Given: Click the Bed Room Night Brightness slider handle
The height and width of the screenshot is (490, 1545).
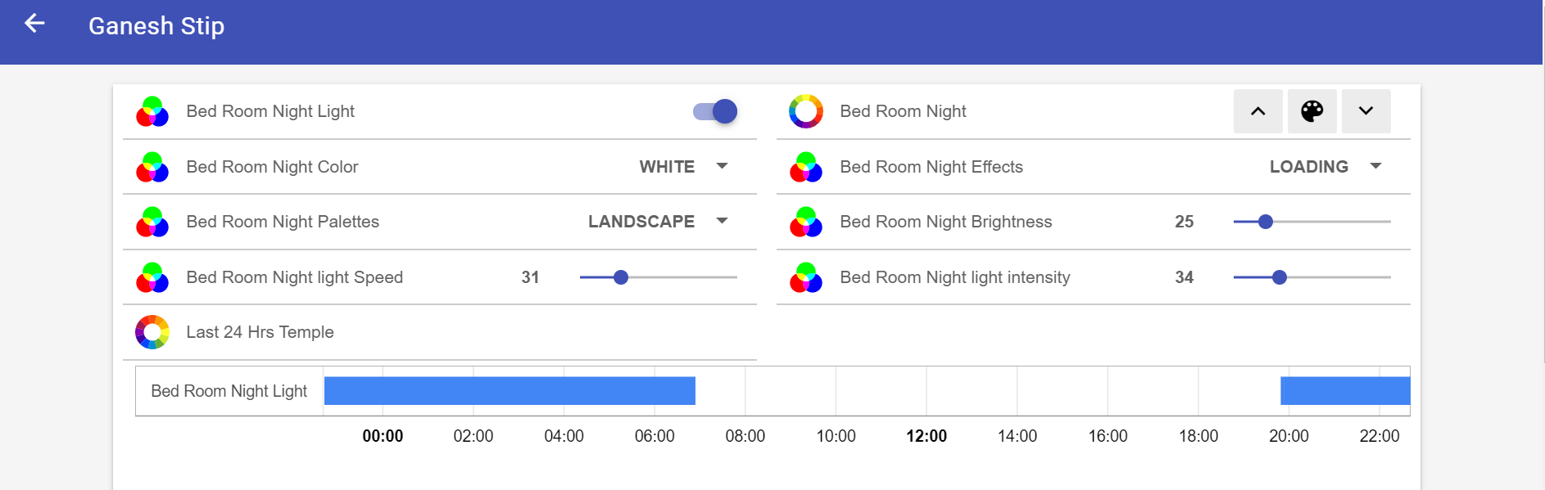Looking at the screenshot, I should 1266,222.
